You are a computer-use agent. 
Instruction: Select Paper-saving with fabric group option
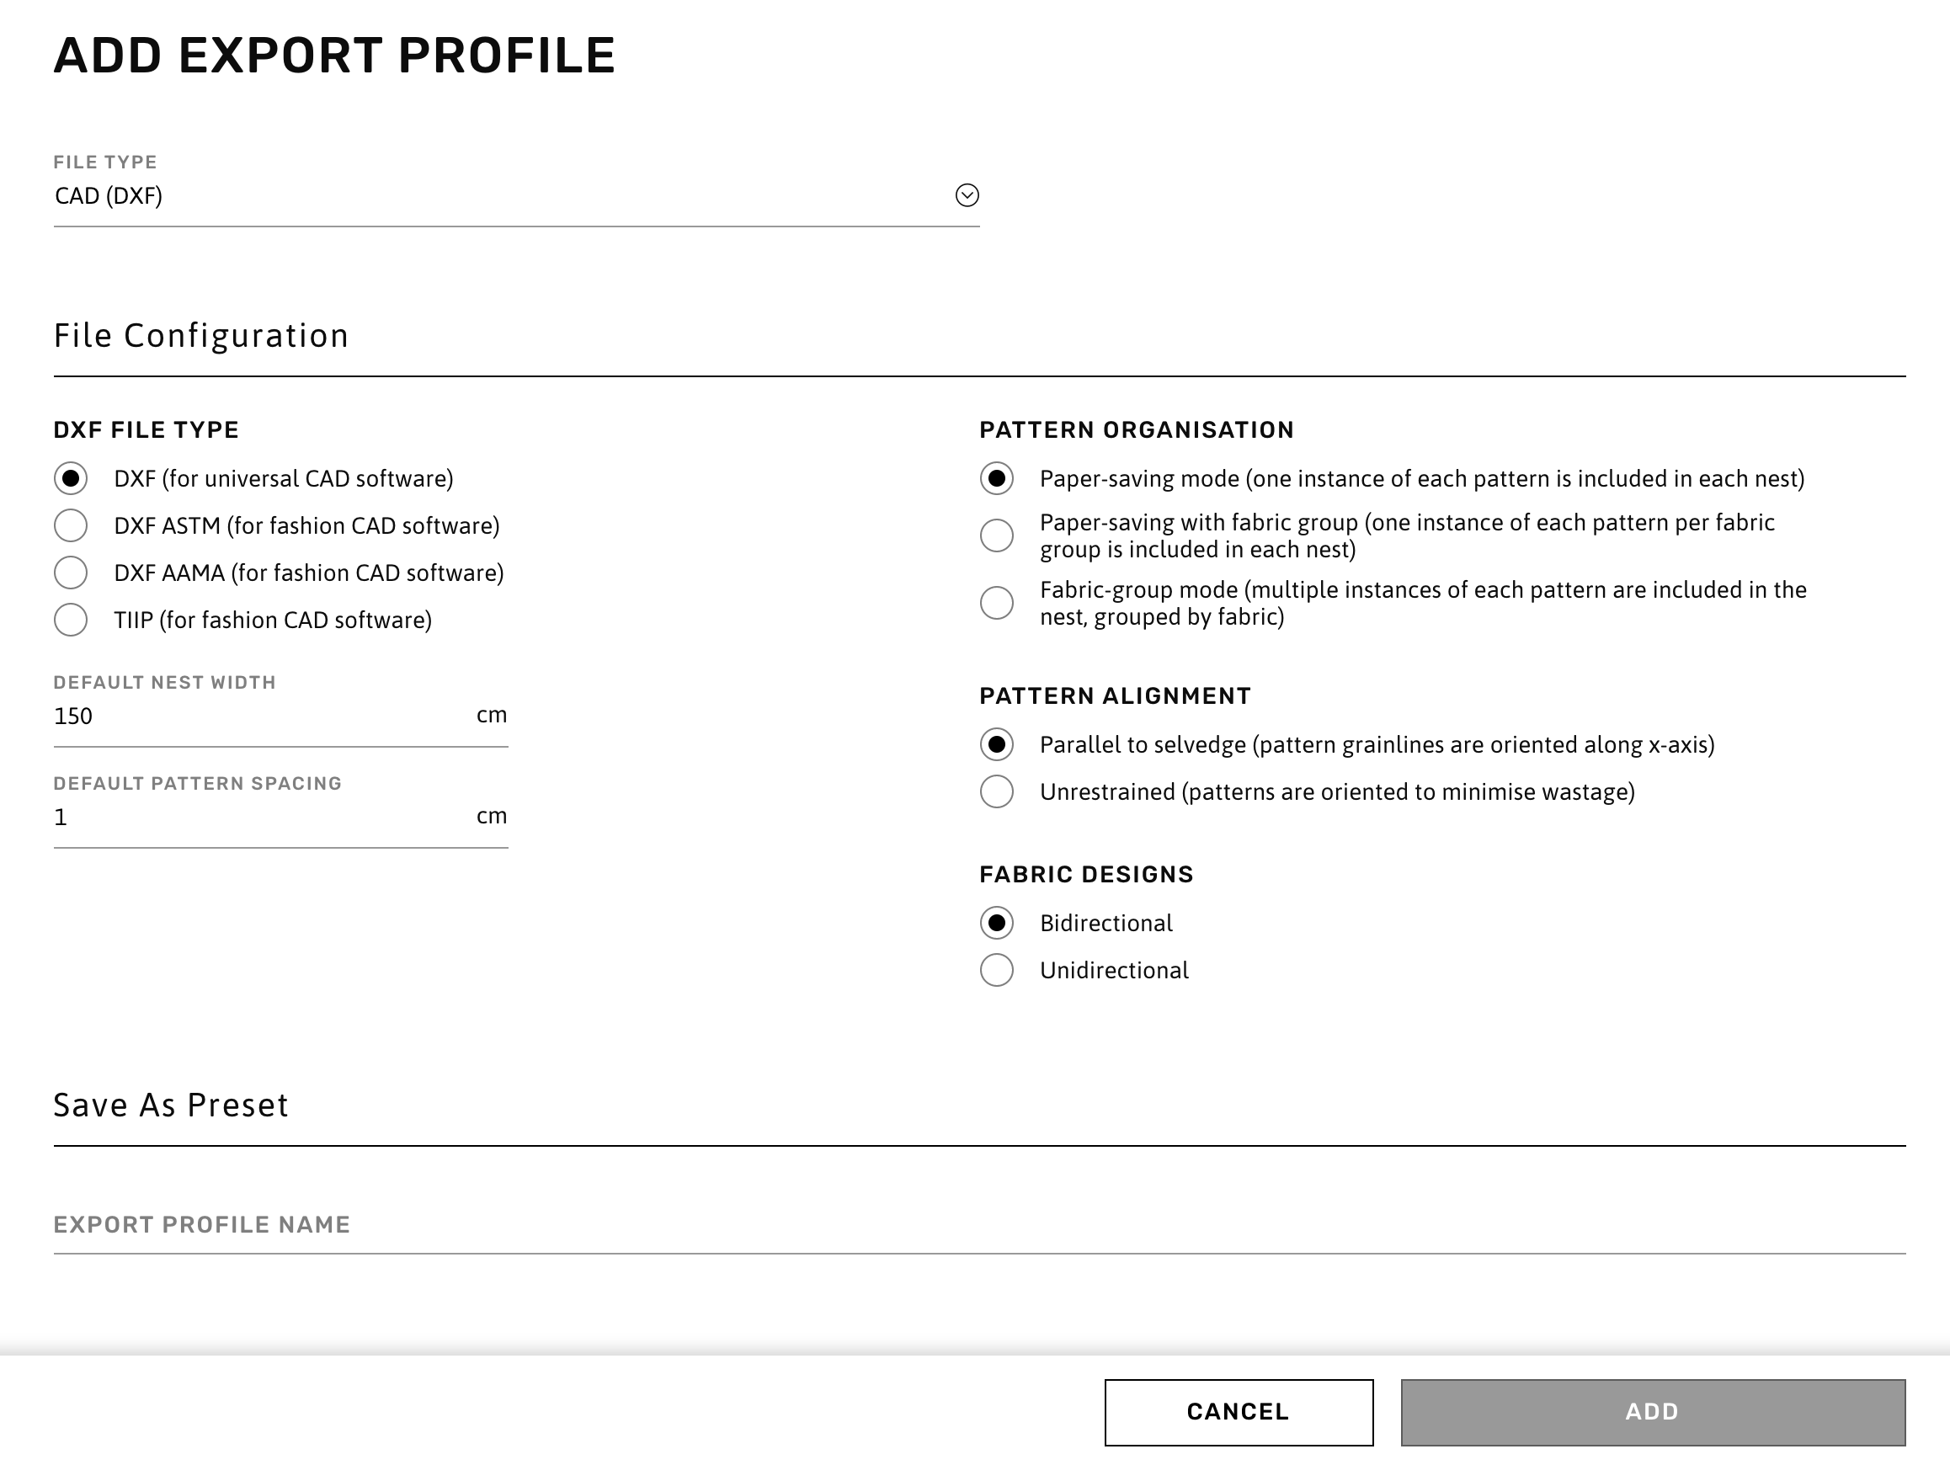(x=998, y=531)
